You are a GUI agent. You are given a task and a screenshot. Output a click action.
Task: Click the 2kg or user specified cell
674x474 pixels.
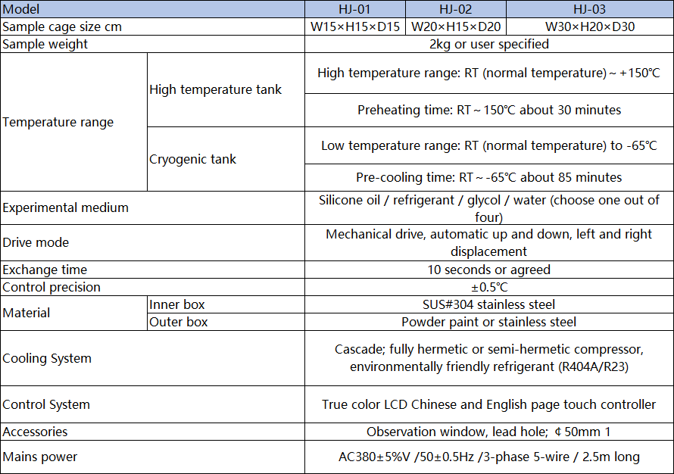click(488, 44)
